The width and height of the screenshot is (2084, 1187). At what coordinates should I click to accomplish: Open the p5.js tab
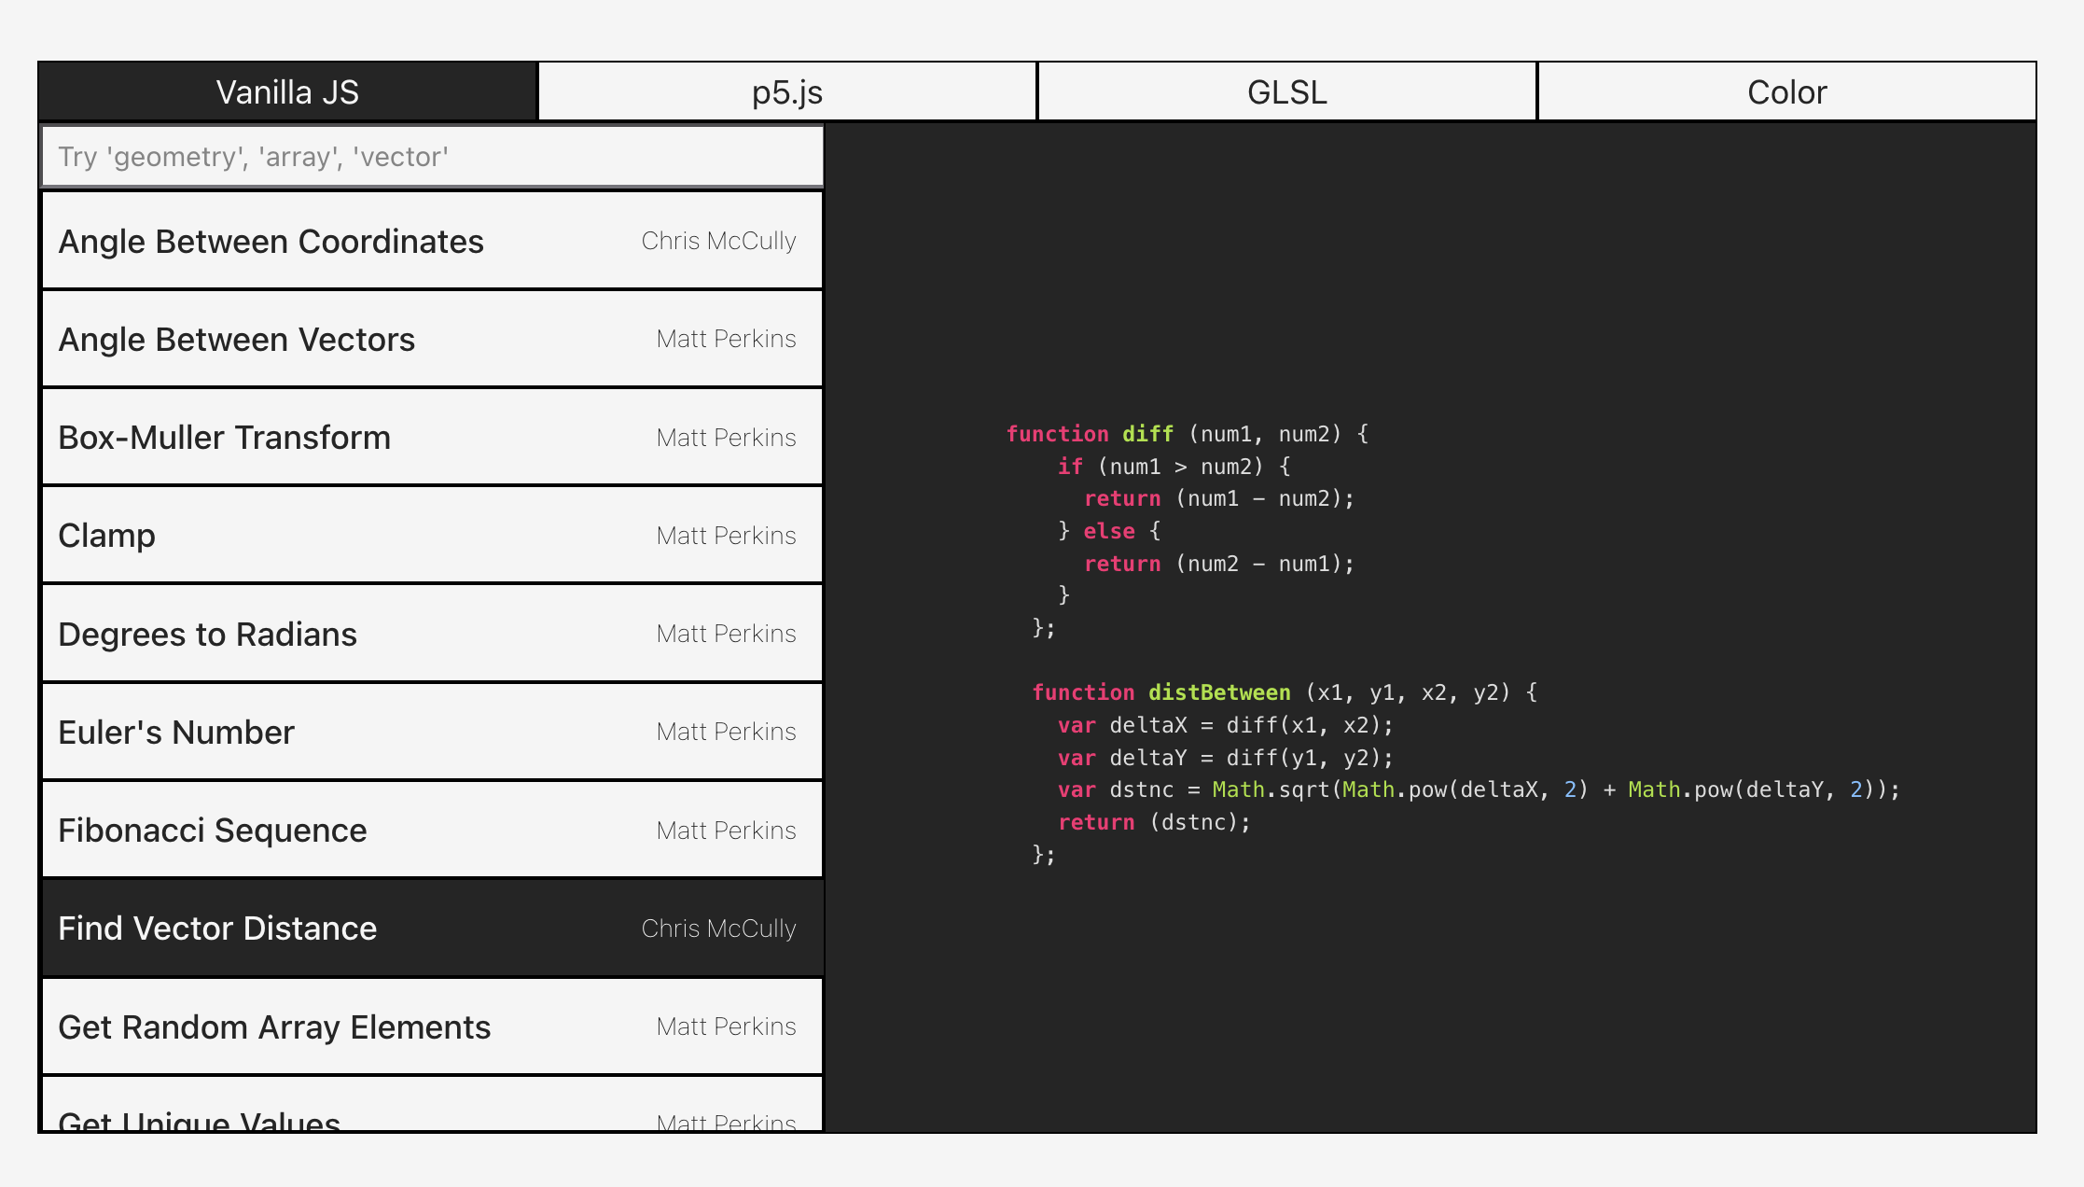(x=787, y=92)
